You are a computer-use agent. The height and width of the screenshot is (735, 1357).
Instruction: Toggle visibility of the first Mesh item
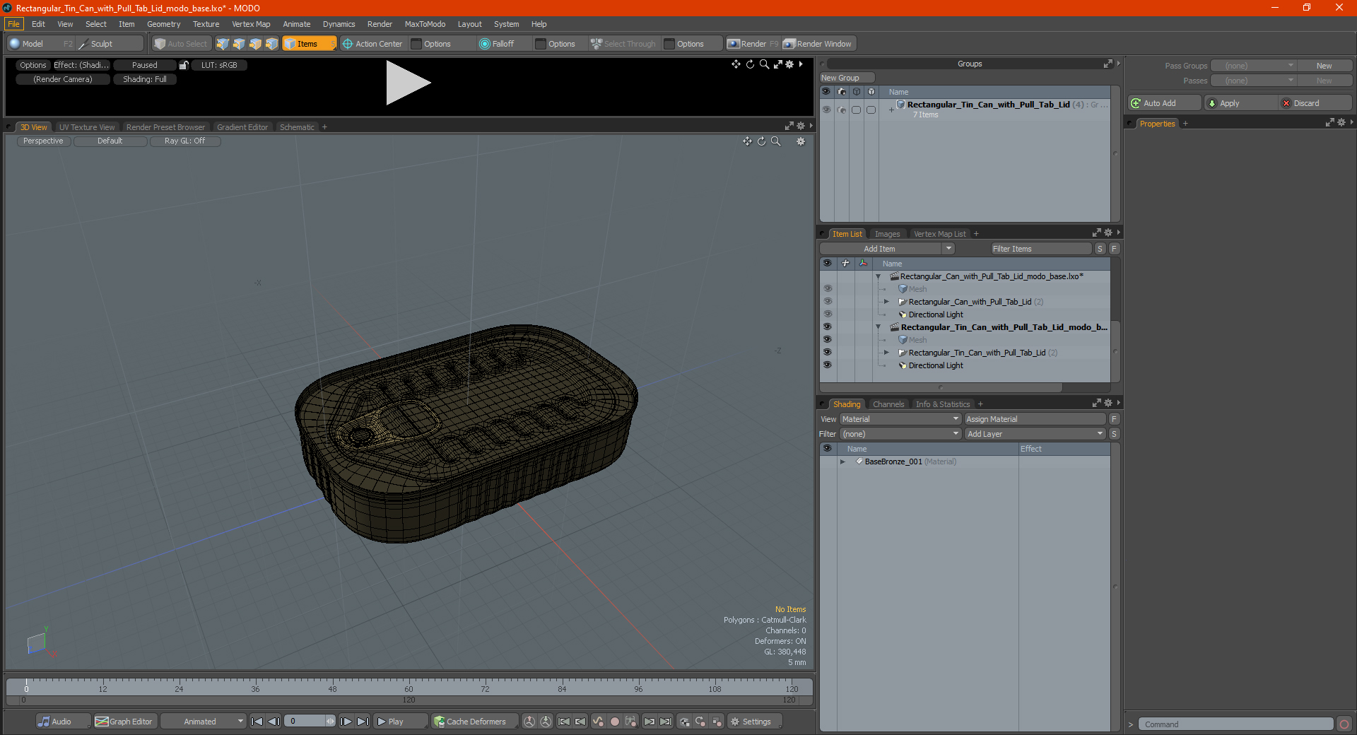tap(827, 289)
